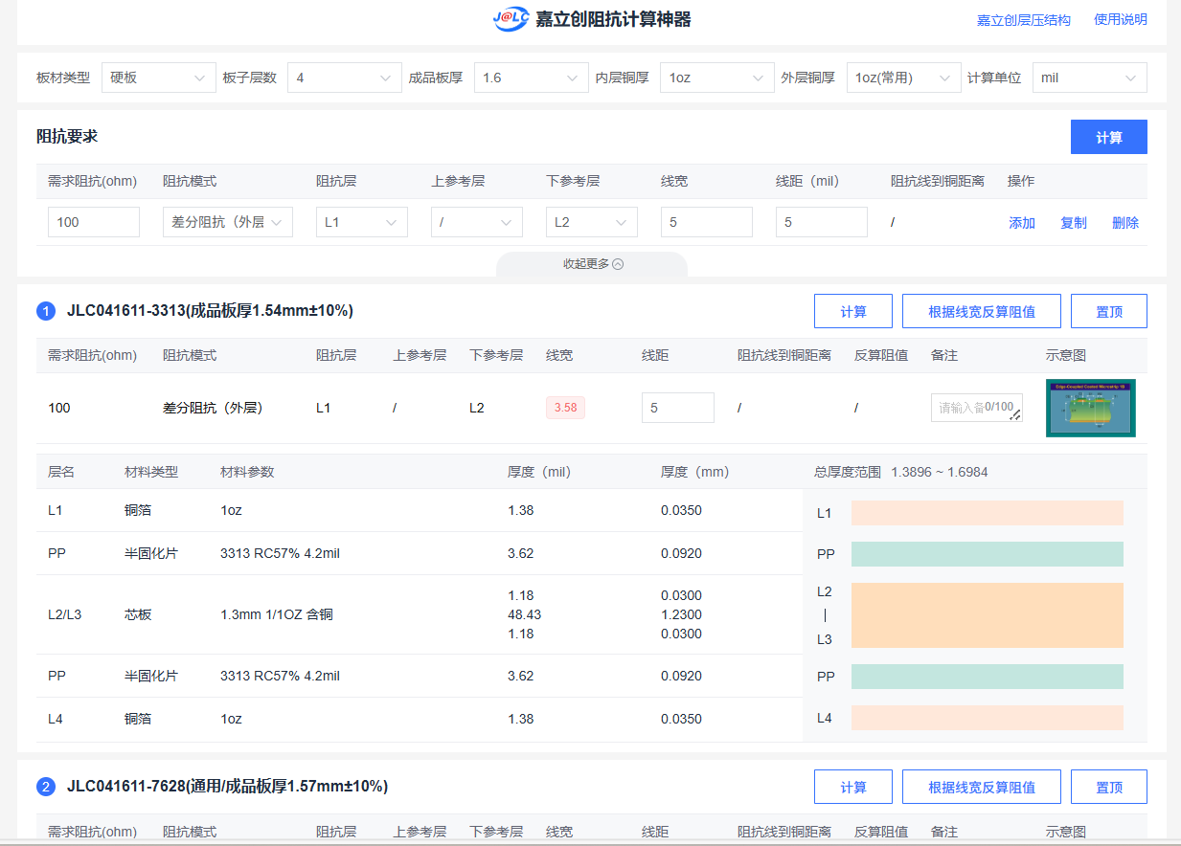Open the 板子层数 dropdown showing 4
Image resolution: width=1181 pixels, height=846 pixels.
(x=344, y=78)
